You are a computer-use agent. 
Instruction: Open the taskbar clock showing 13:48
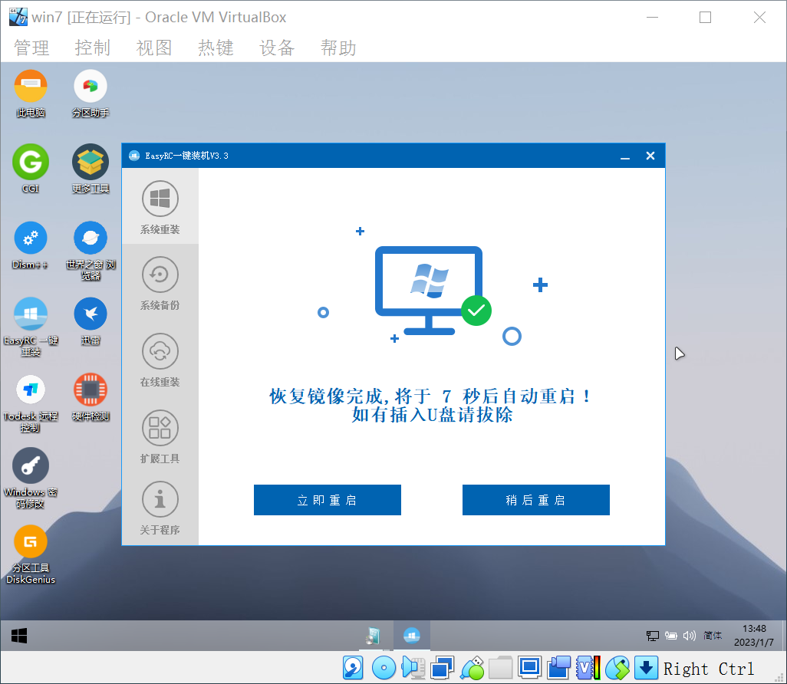(754, 636)
